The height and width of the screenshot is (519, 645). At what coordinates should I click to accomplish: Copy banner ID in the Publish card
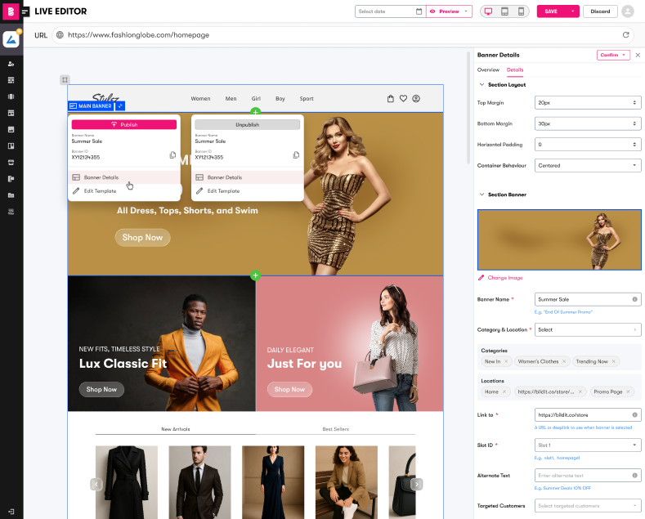point(172,155)
